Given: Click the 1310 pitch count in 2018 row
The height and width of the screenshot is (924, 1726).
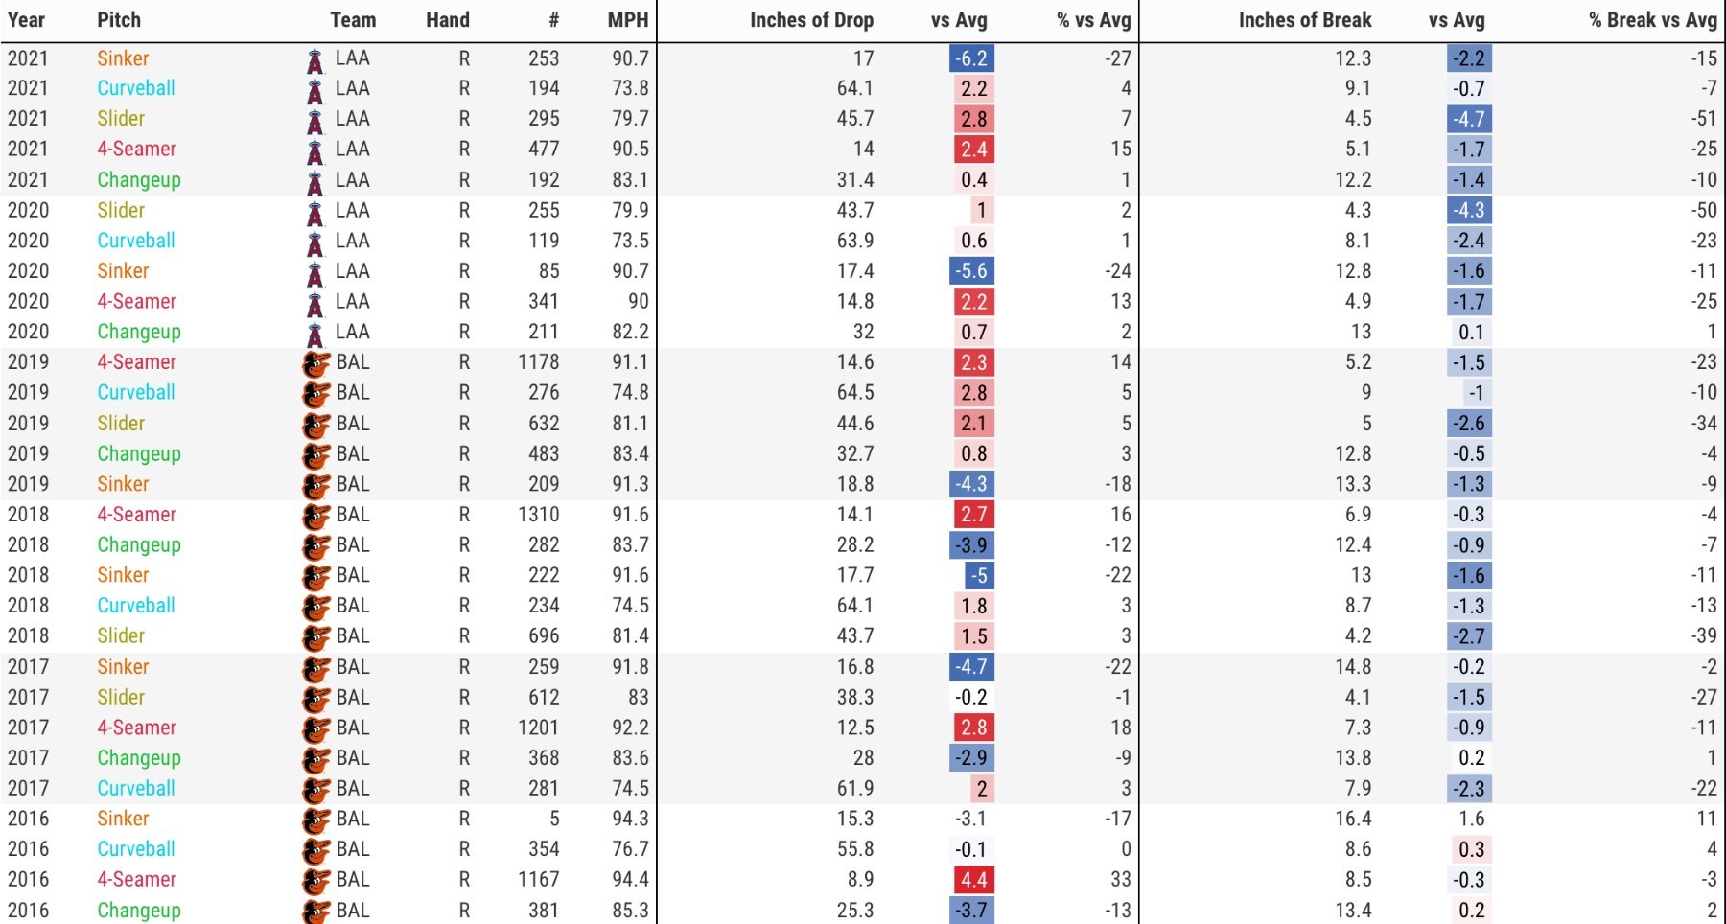Looking at the screenshot, I should 539,515.
